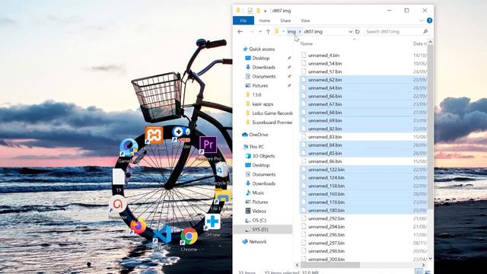Open chevron between img and dt07.img breadcrumbs
Image resolution: width=487 pixels, height=274 pixels.
(300, 32)
